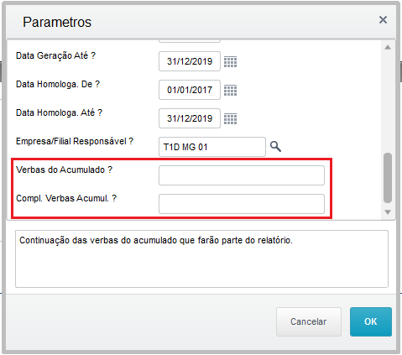
Task: Open calendar picker for Data Homologa. Até
Action: [x=230, y=118]
